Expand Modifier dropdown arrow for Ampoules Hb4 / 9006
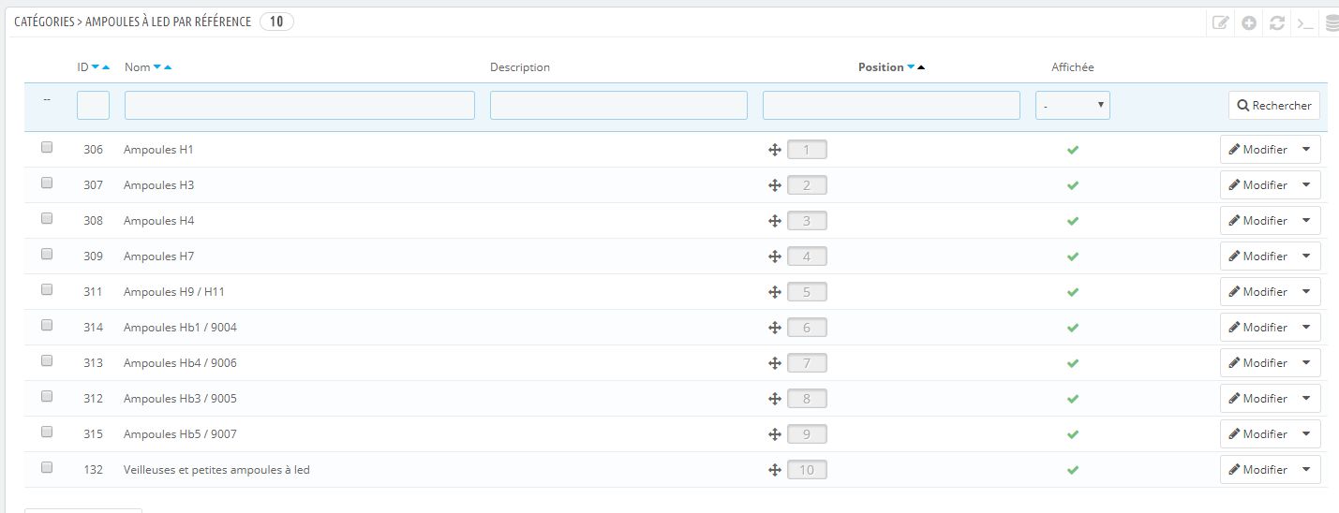The width and height of the screenshot is (1339, 513). click(1307, 363)
